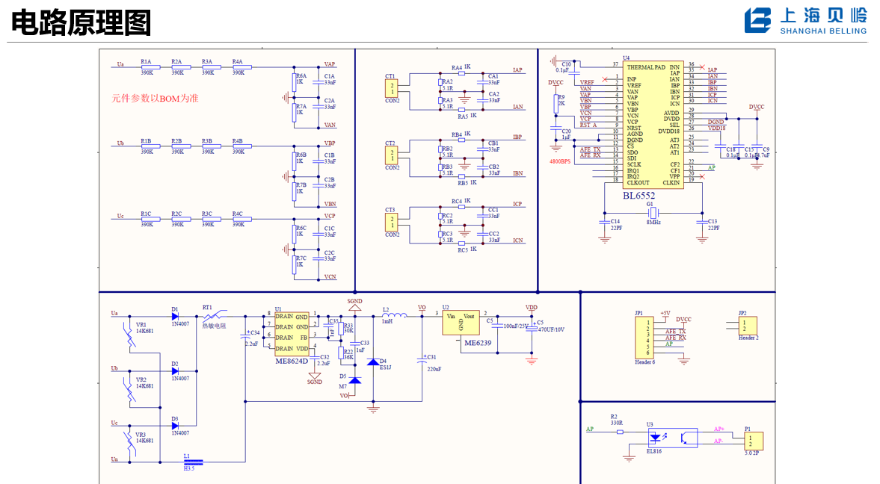
Task: Click the "Header 6" caption under JP1
Action: point(644,362)
